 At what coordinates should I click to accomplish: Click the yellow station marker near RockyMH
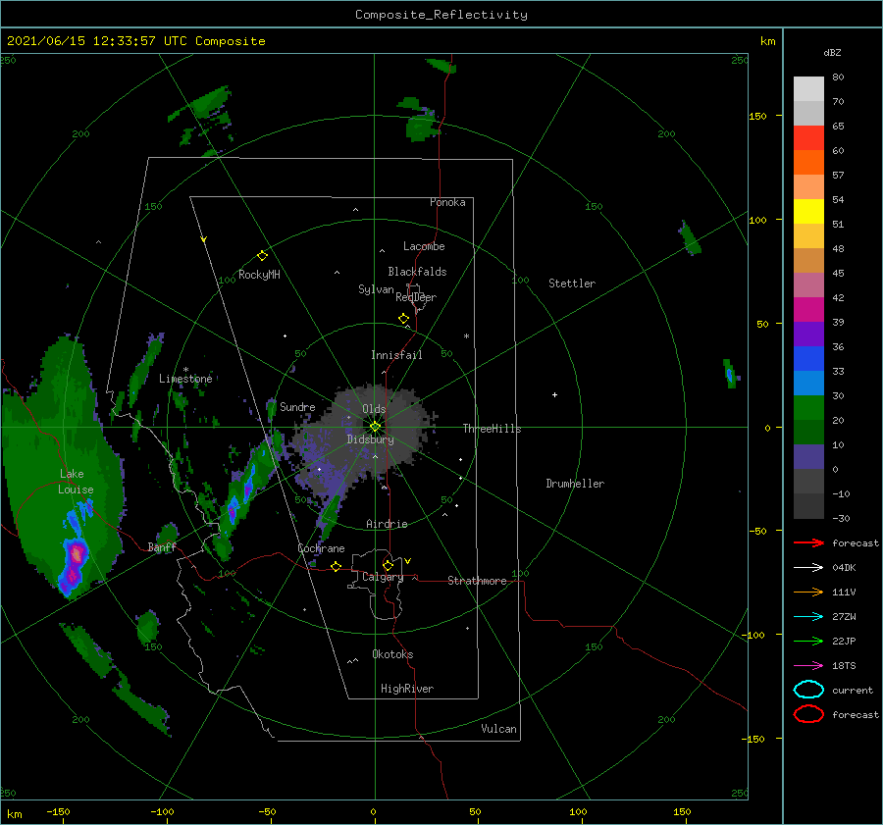(x=262, y=256)
